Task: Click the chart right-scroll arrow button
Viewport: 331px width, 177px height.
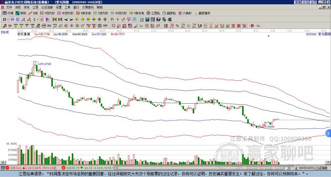Action: [x=328, y=162]
